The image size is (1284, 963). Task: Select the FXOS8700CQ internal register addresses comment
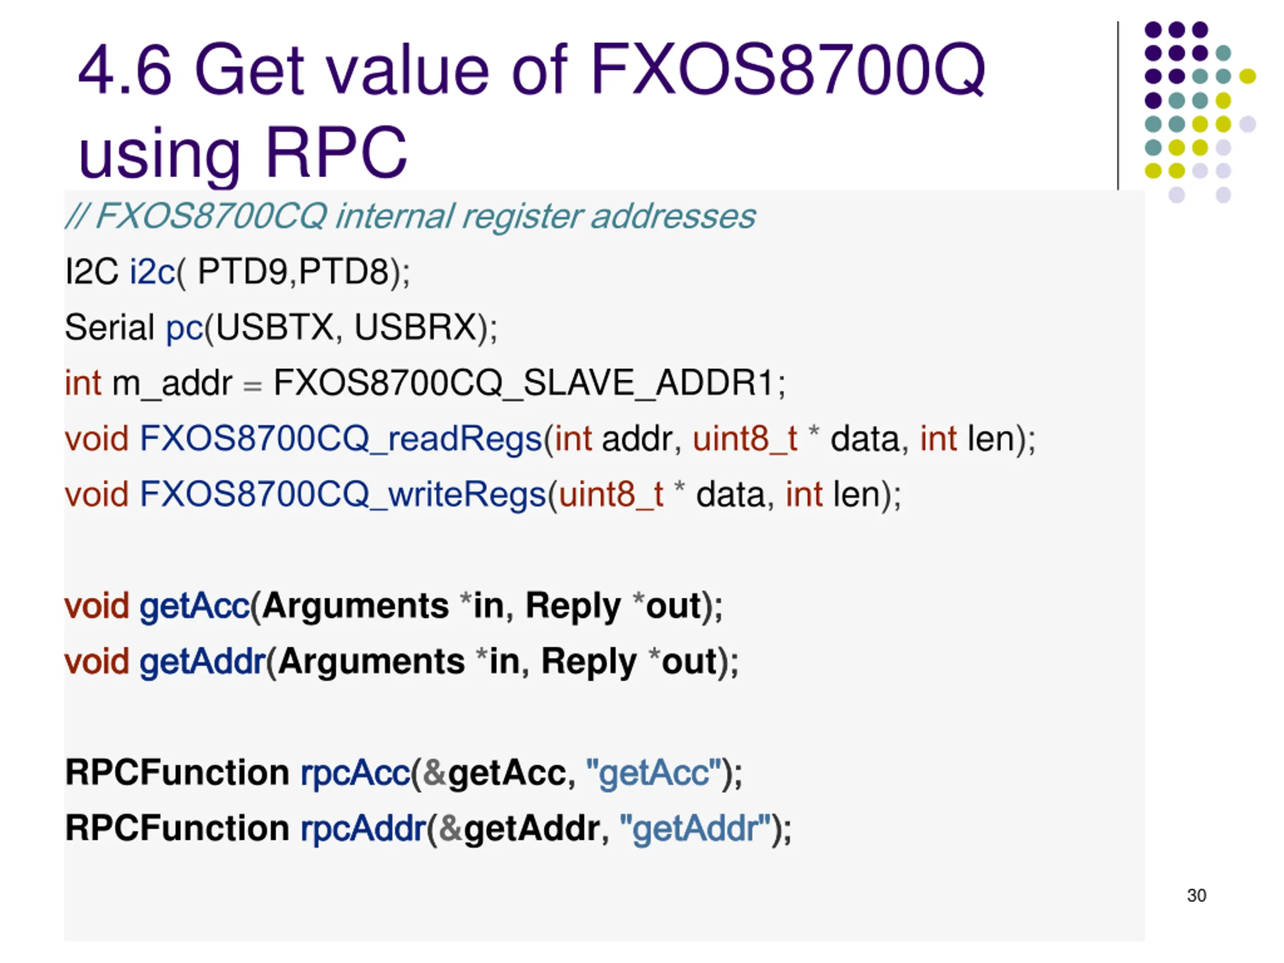[x=410, y=216]
